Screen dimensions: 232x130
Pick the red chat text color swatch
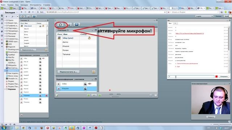click(x=216, y=77)
